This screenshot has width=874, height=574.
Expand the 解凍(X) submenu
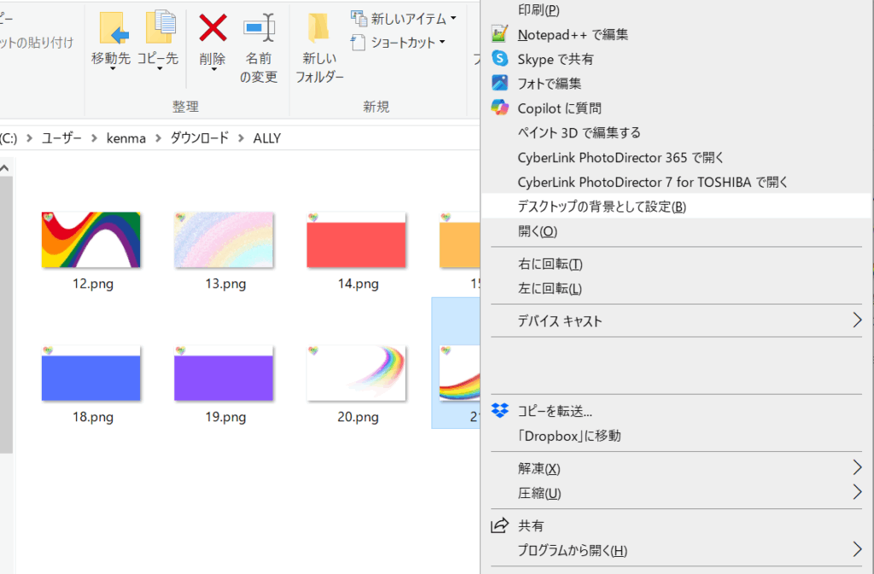[676, 468]
